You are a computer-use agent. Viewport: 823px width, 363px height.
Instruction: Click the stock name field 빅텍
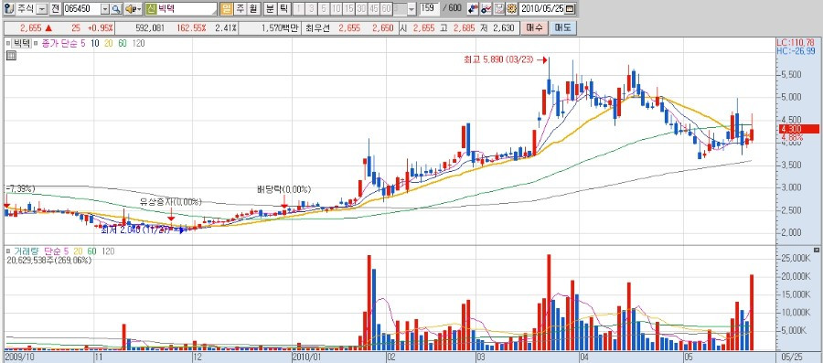coord(187,9)
